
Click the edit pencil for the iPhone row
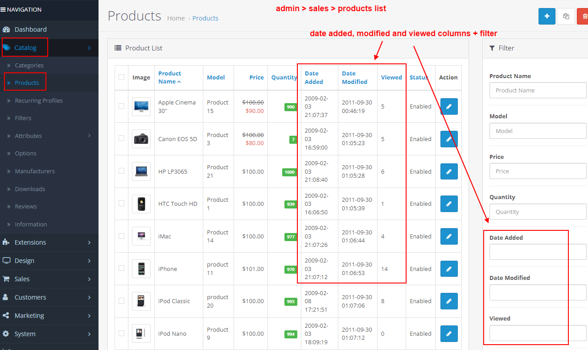click(449, 269)
